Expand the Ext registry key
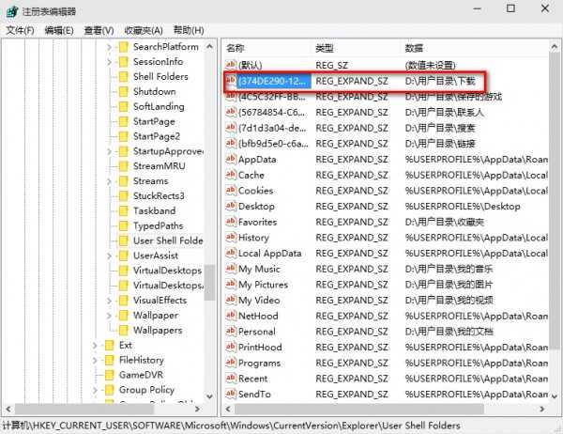Image resolution: width=563 pixels, height=434 pixels. point(95,346)
